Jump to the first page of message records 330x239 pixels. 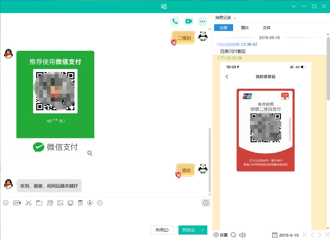point(306,235)
